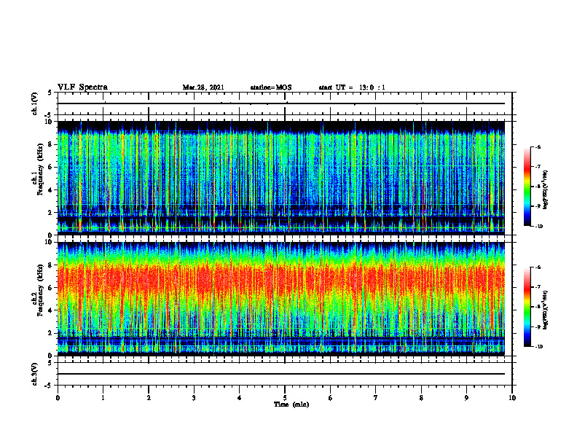Image resolution: width=577 pixels, height=446 pixels.
Task: Click time axis tick label "9"
Action: (x=466, y=398)
